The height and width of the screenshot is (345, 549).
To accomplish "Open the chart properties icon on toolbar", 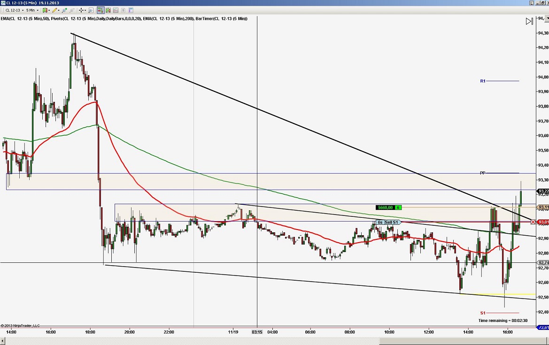I will (x=131, y=10).
